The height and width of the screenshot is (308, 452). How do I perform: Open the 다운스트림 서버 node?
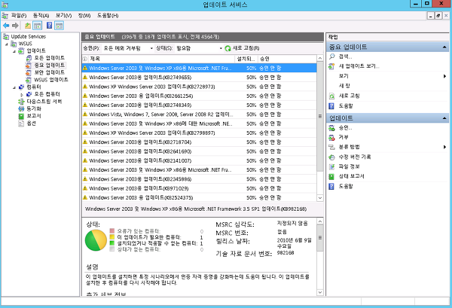[x=40, y=102]
